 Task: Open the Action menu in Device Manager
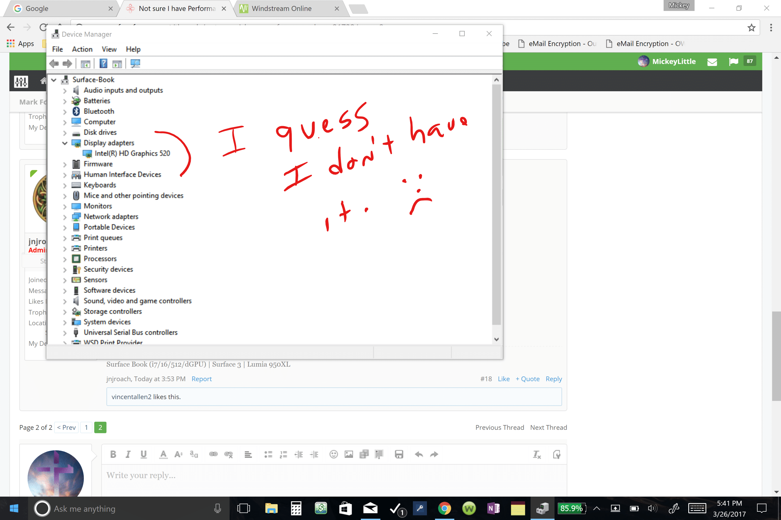click(x=81, y=49)
